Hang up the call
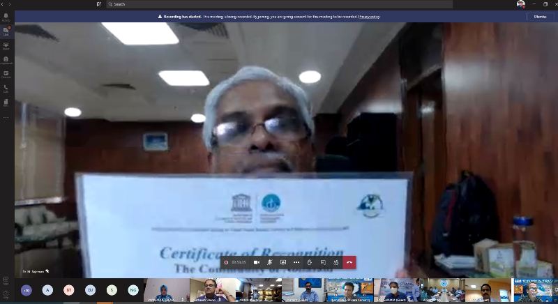 tap(349, 262)
